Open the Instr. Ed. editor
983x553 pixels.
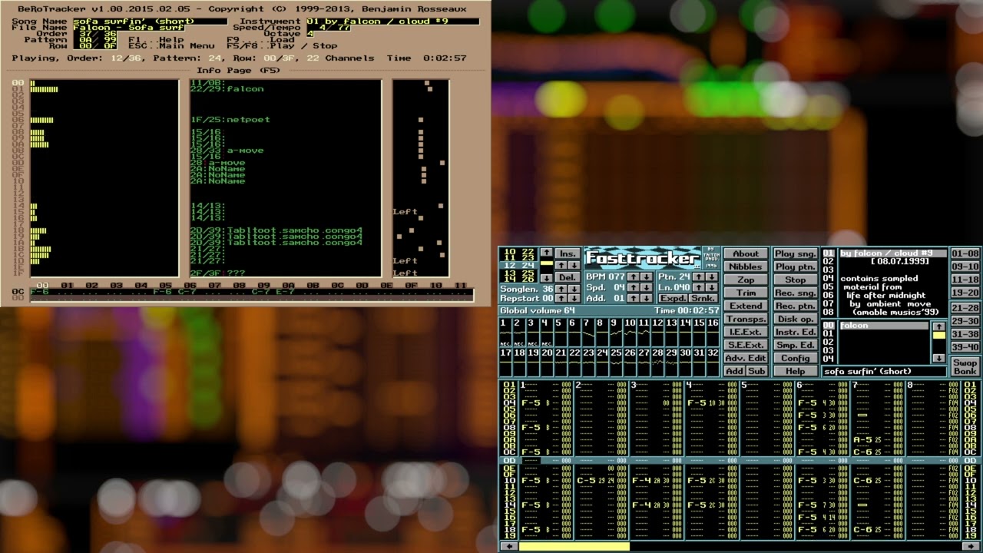point(796,332)
